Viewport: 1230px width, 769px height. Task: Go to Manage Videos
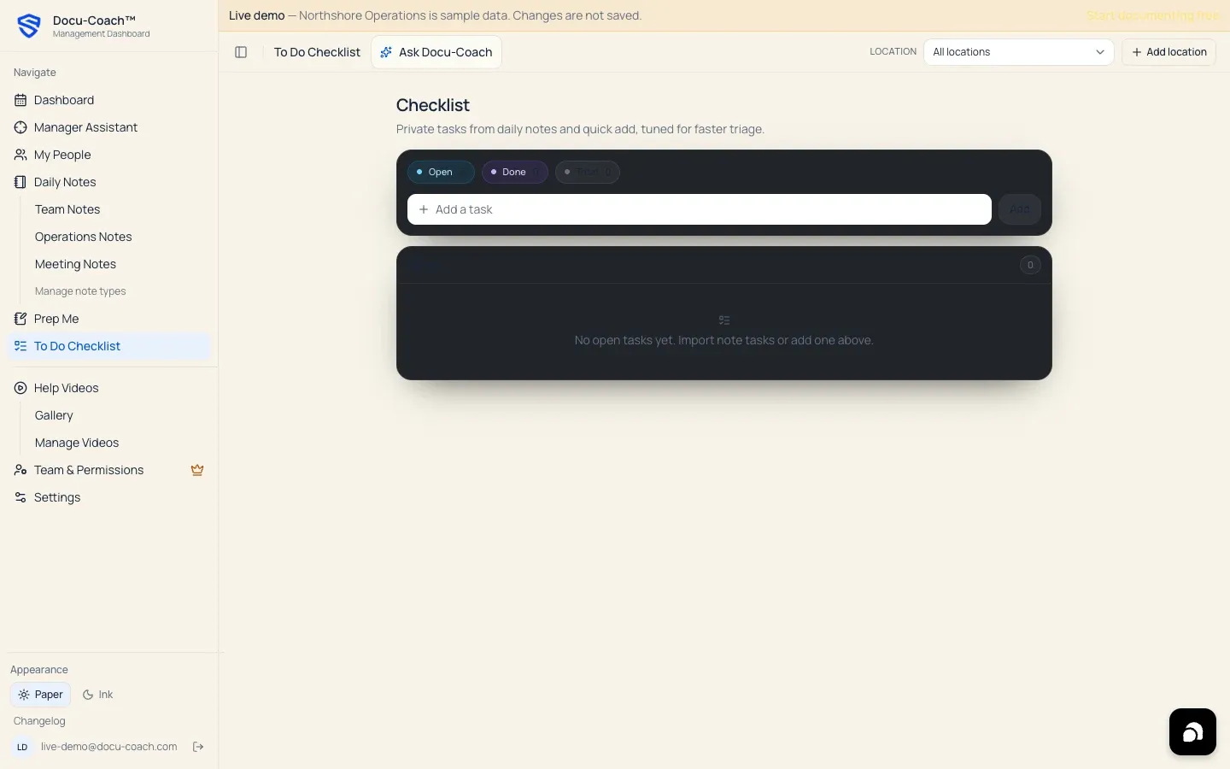(77, 443)
